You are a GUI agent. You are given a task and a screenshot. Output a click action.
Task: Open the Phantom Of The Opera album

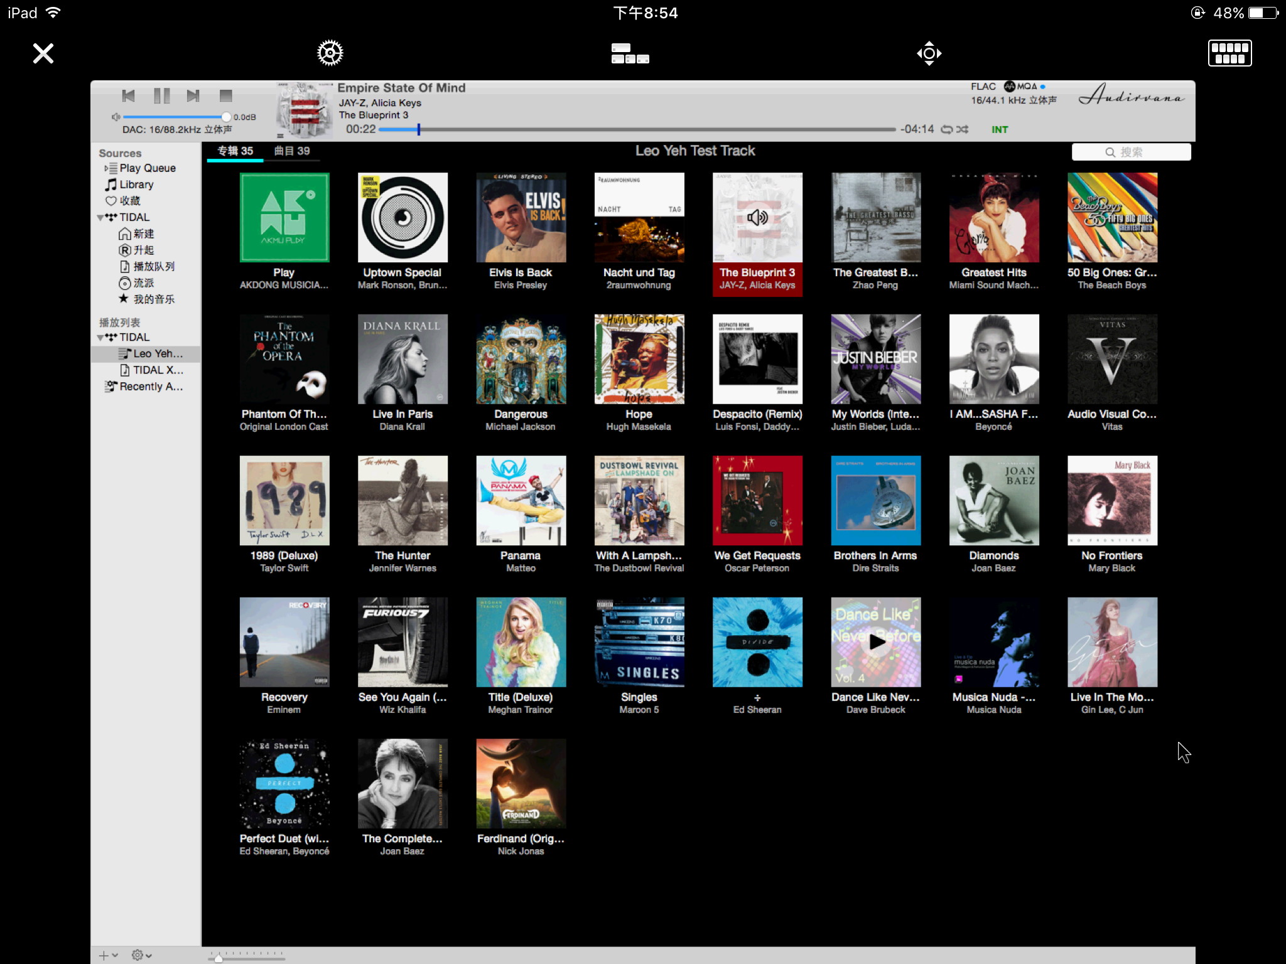point(284,359)
